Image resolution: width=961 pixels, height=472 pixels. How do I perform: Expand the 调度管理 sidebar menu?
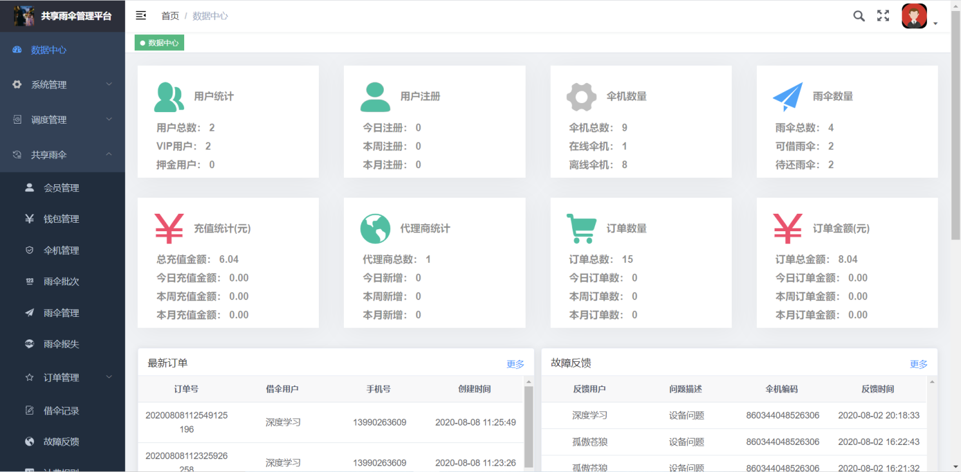coord(62,119)
